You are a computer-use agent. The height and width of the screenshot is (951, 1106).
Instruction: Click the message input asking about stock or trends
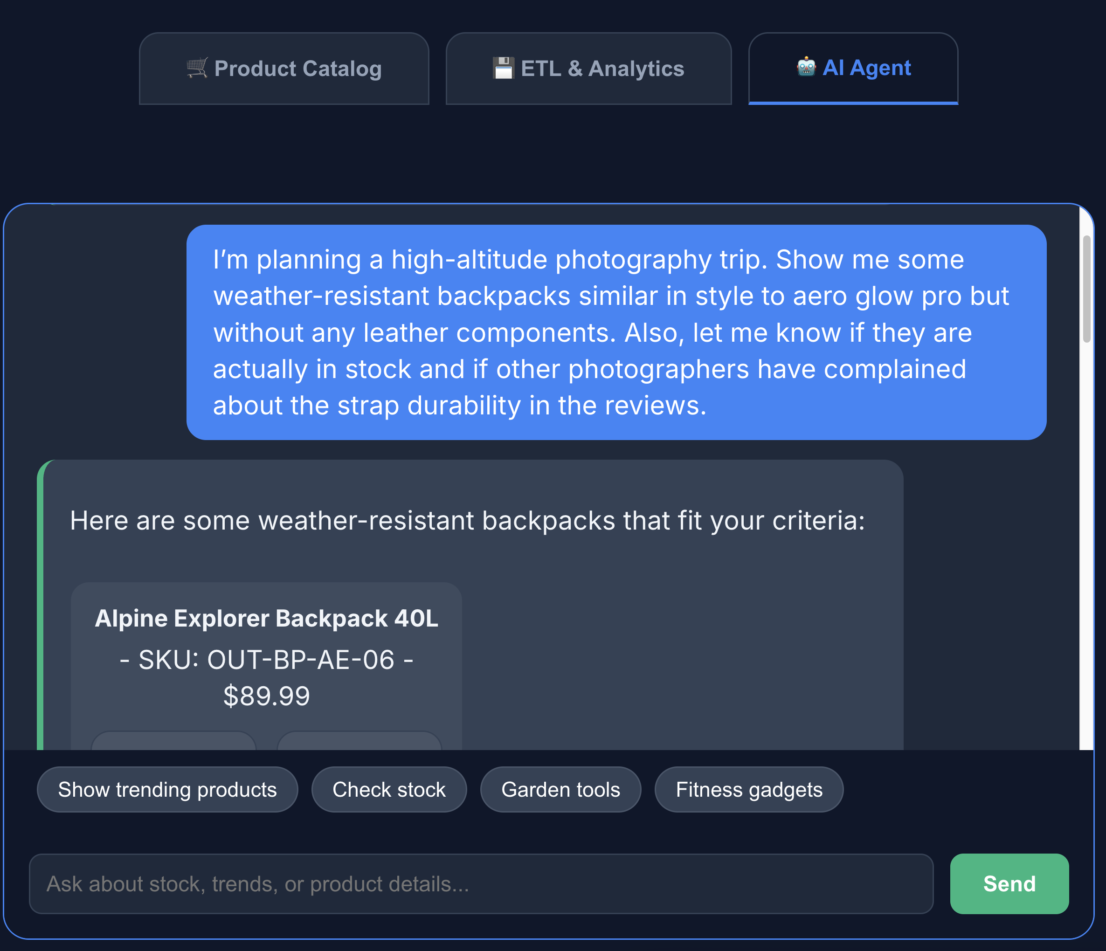coord(480,883)
